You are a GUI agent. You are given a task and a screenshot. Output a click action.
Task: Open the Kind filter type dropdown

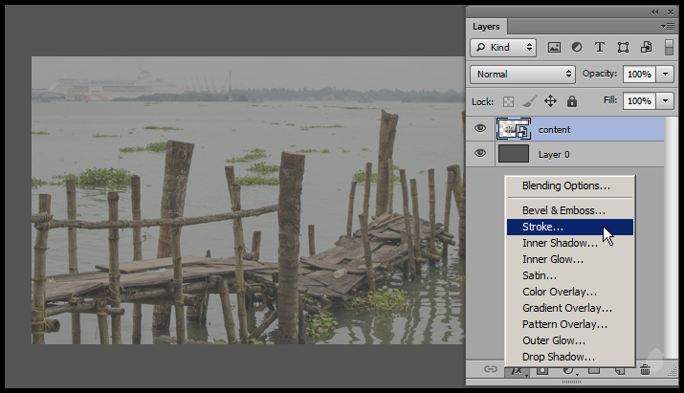click(x=504, y=47)
